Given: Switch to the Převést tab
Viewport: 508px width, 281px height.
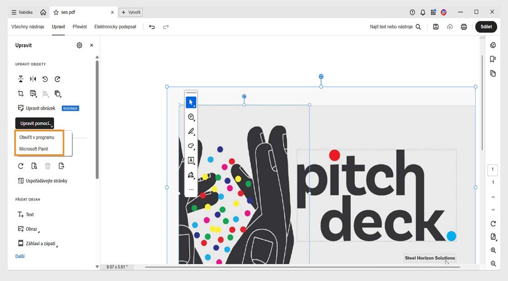Looking at the screenshot, I should [80, 26].
